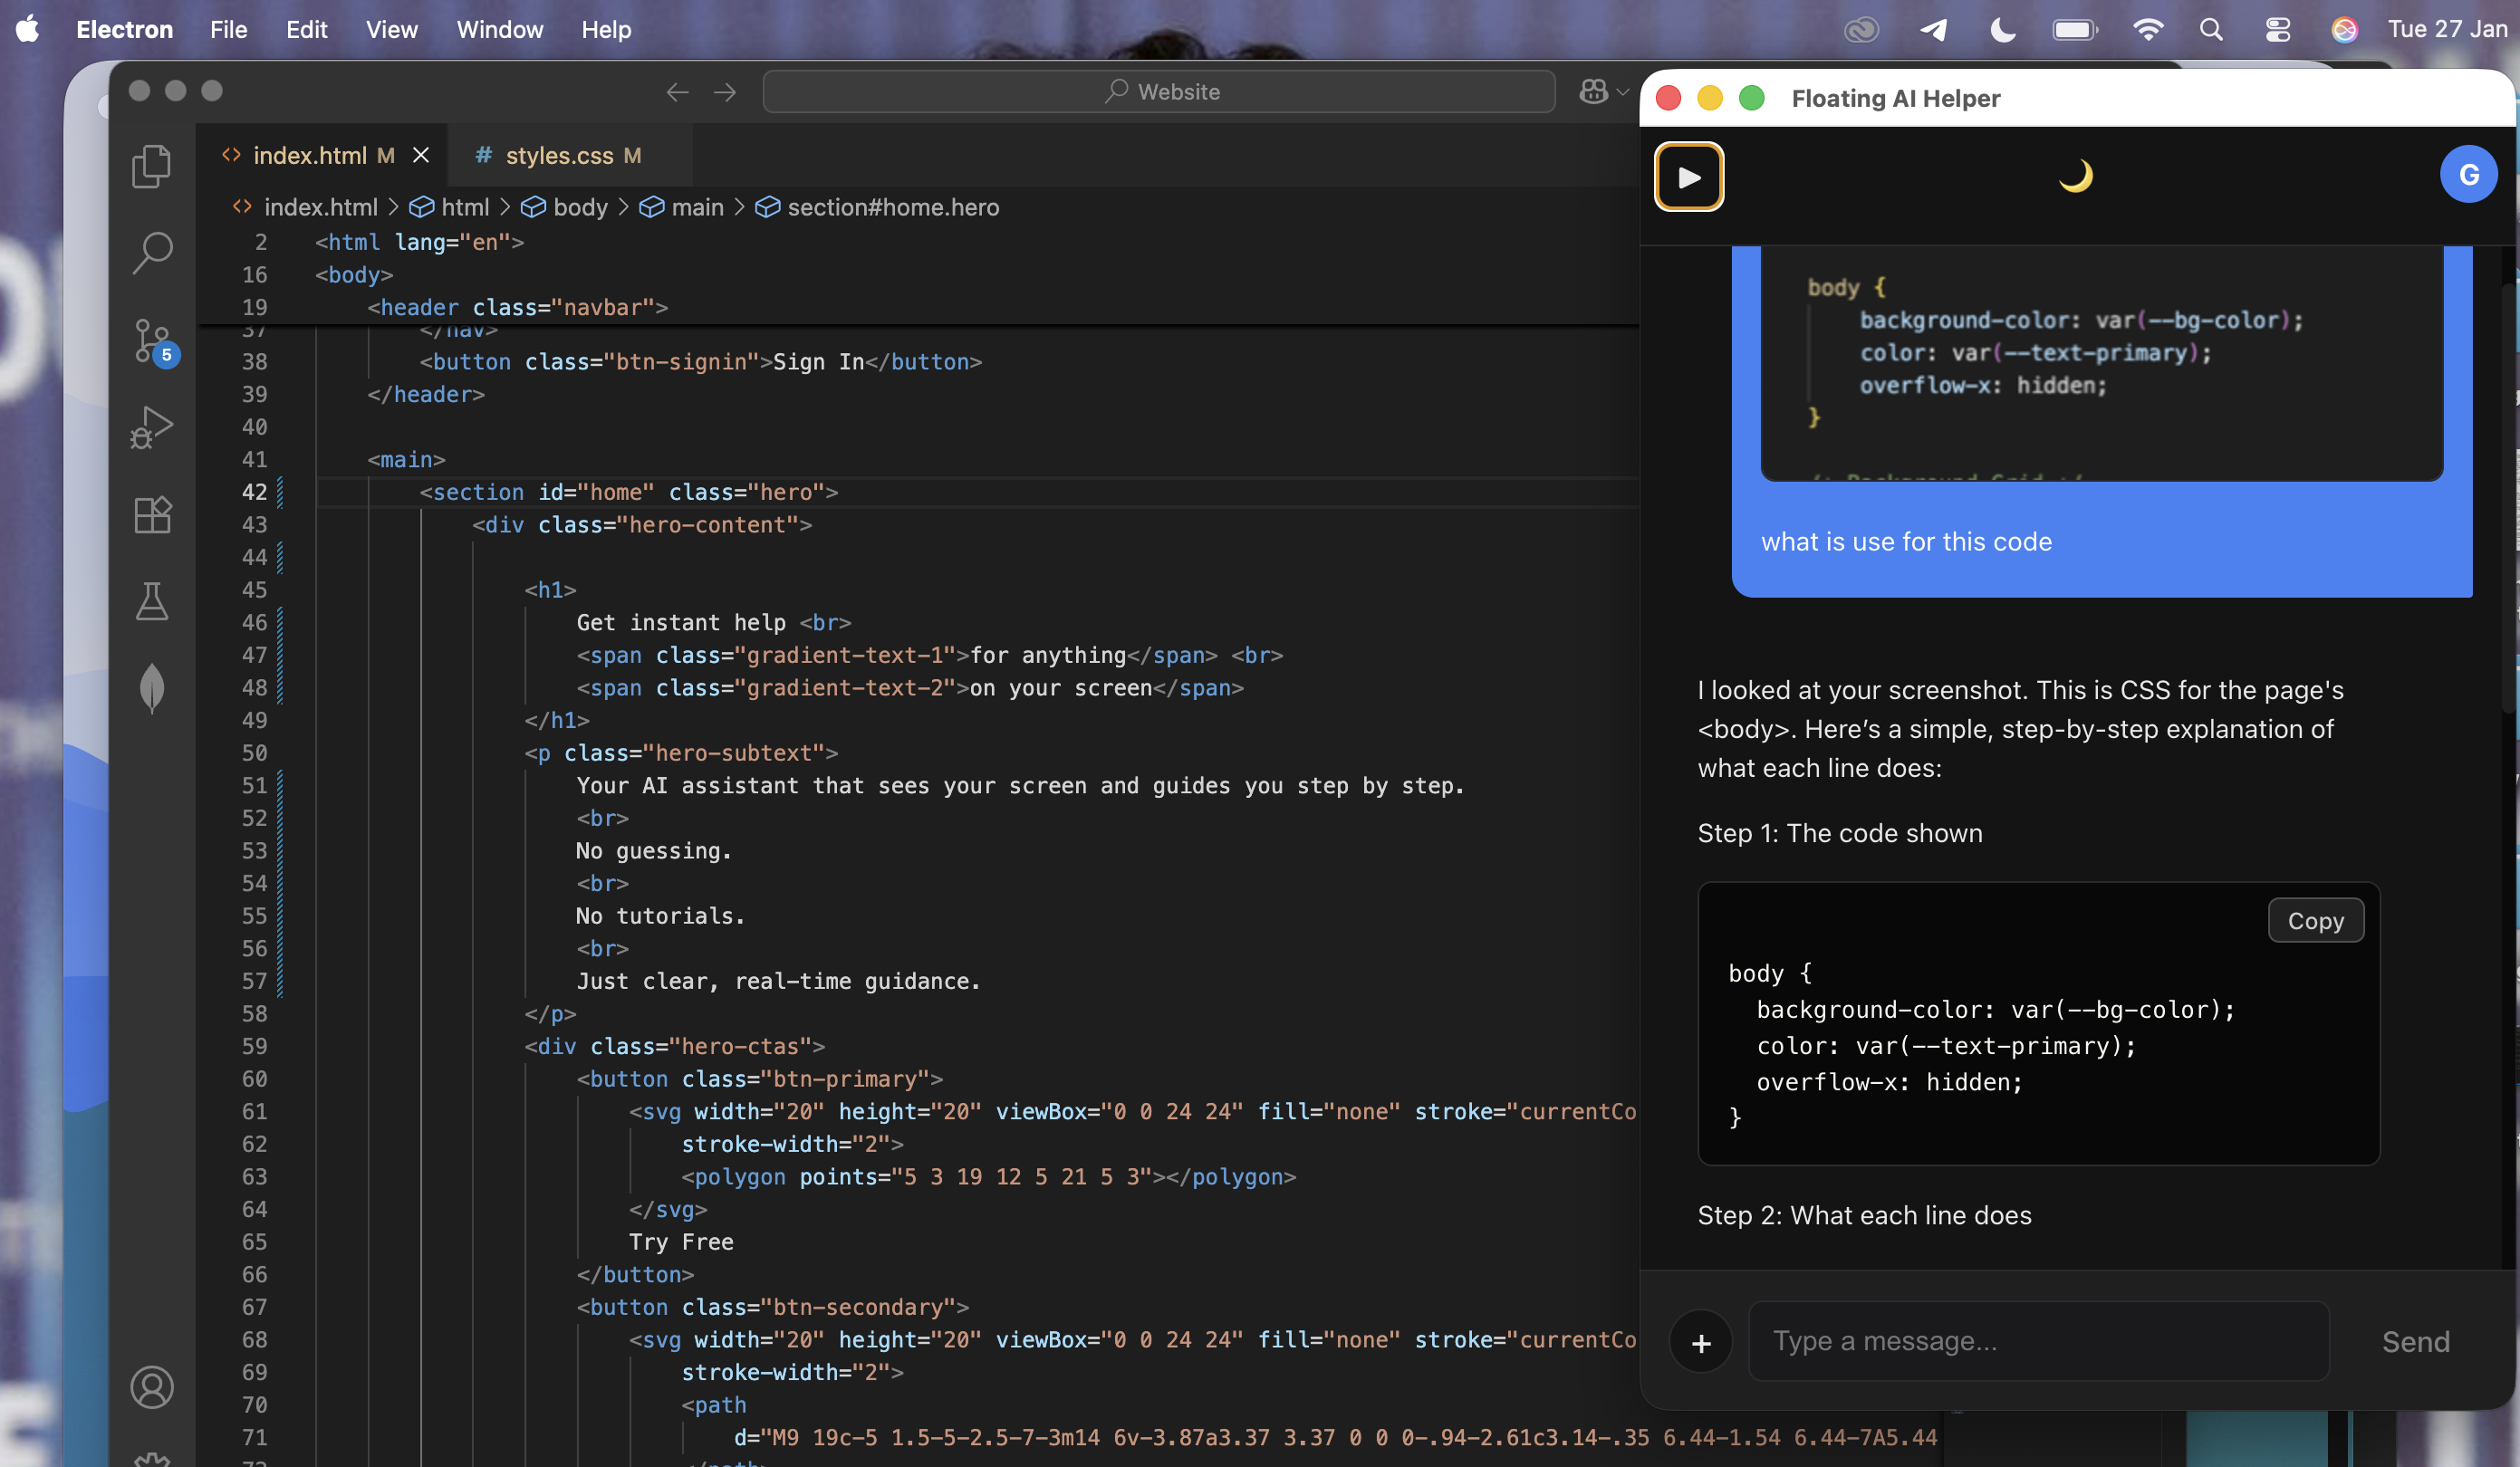This screenshot has width=2520, height=1467.
Task: Open the Search panel
Action: (x=152, y=252)
